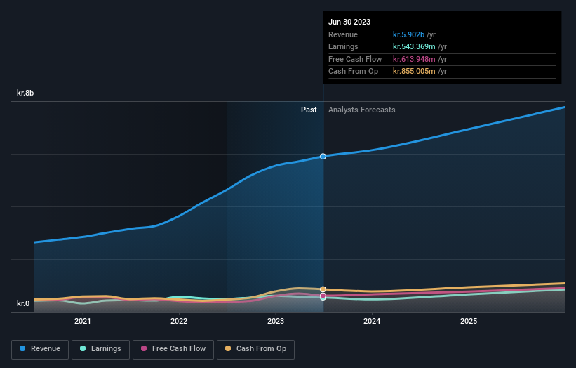The image size is (576, 368).
Task: Toggle the Cash From Op legend button
Action: coord(255,349)
